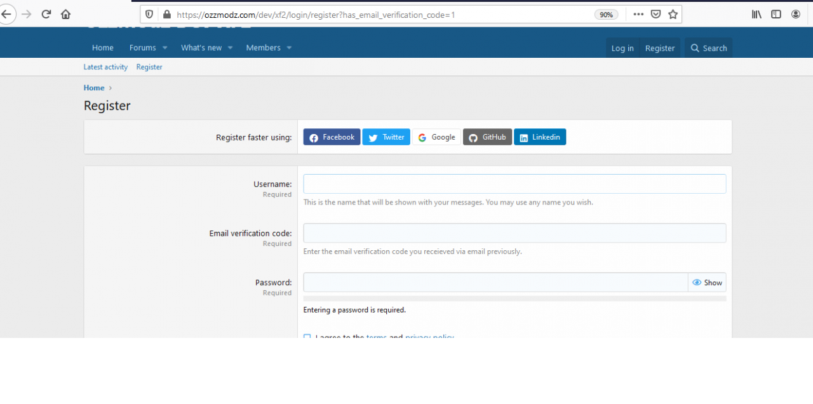Toggle the browser sidebar view icon
Image resolution: width=813 pixels, height=404 pixels.
776,14
